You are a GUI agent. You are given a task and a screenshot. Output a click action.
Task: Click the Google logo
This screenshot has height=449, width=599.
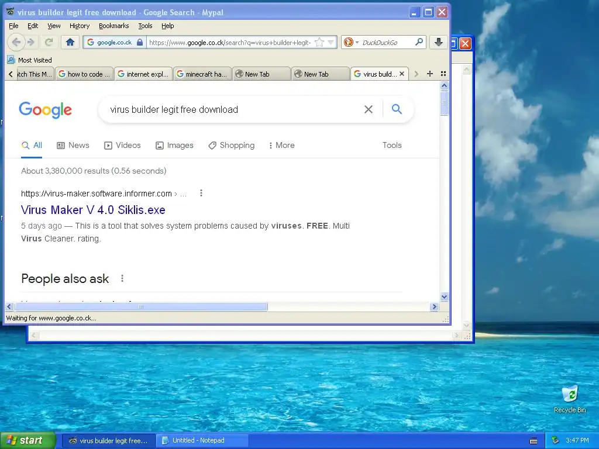tap(45, 109)
